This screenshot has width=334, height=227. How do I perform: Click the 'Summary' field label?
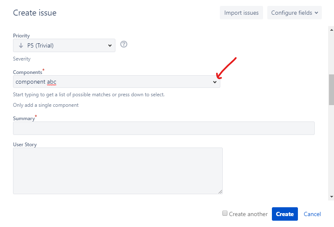coord(24,119)
